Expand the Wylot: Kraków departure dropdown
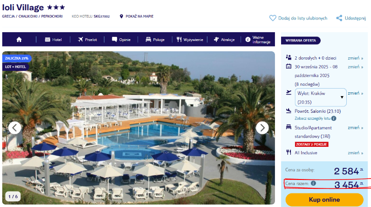The height and width of the screenshot is (207, 371). point(321,97)
